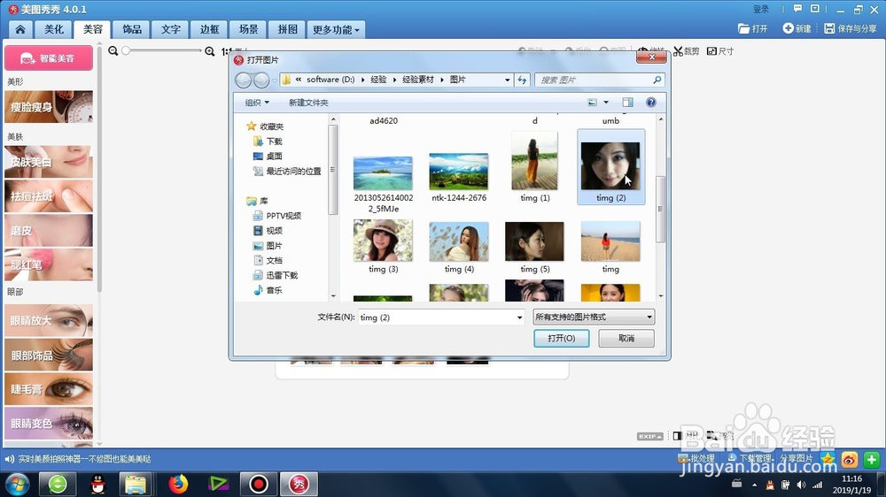886x497 pixels.
Task: Click the 打开(O) button
Action: pyautogui.click(x=561, y=338)
